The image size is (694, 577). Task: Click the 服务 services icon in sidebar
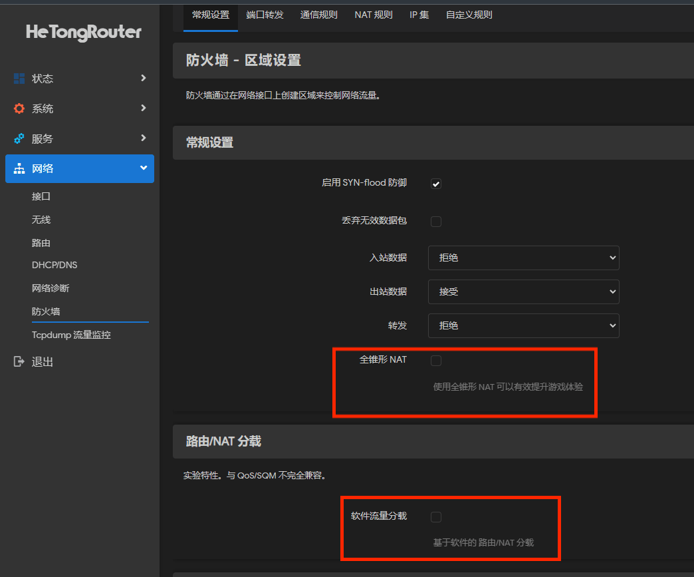tap(19, 138)
